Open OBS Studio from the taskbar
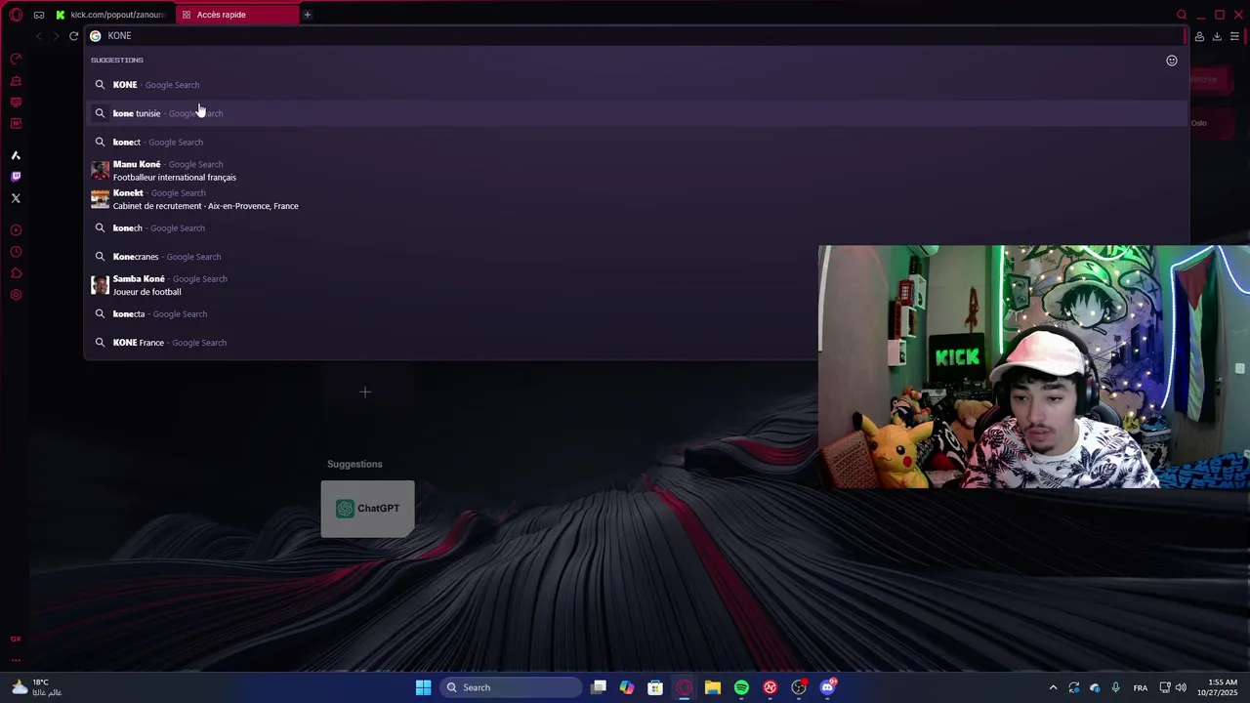 click(x=799, y=687)
